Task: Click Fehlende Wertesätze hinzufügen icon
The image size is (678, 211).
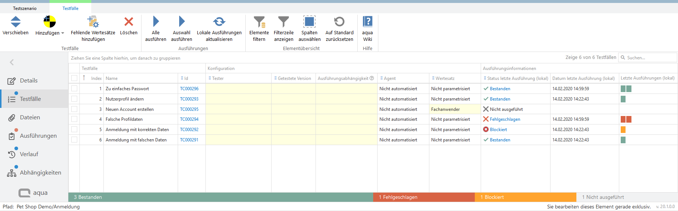Action: tap(93, 22)
